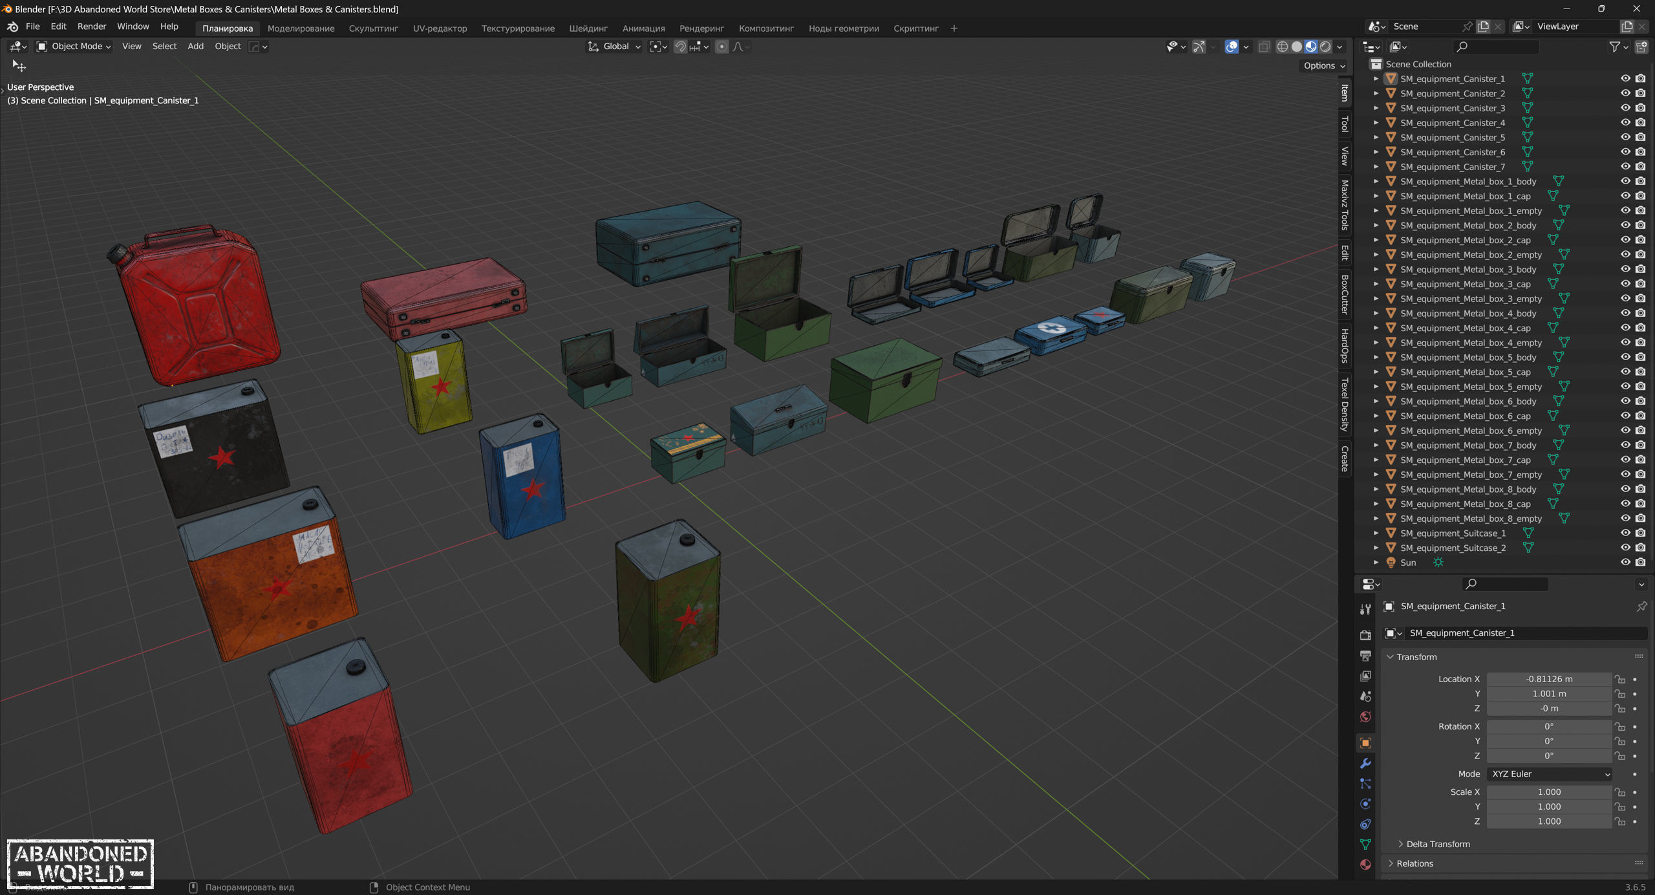This screenshot has width=1655, height=895.
Task: Click the object name field SM_equipment_Canister_1
Action: click(1526, 633)
